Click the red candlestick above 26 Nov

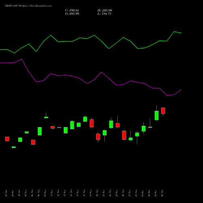point(124,135)
